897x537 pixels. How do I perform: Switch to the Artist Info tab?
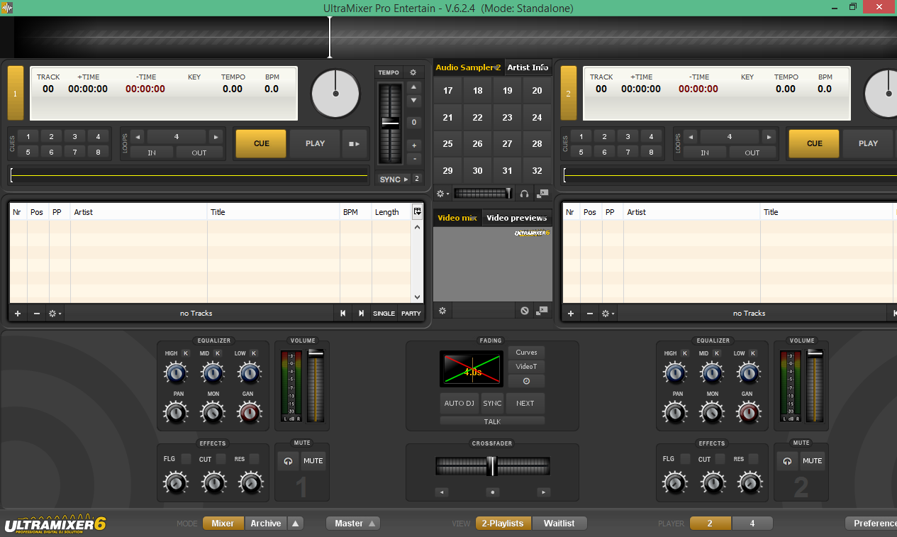(528, 67)
